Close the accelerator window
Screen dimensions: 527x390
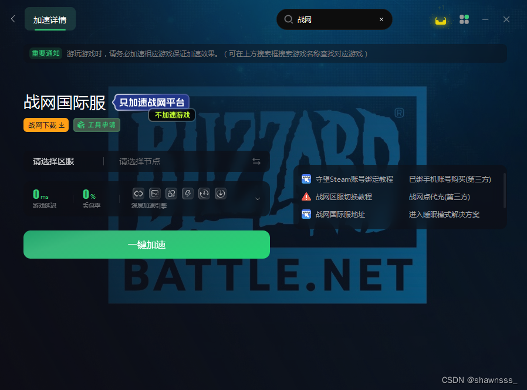pos(506,19)
